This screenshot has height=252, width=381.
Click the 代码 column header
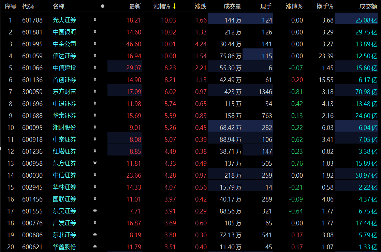coord(28,6)
